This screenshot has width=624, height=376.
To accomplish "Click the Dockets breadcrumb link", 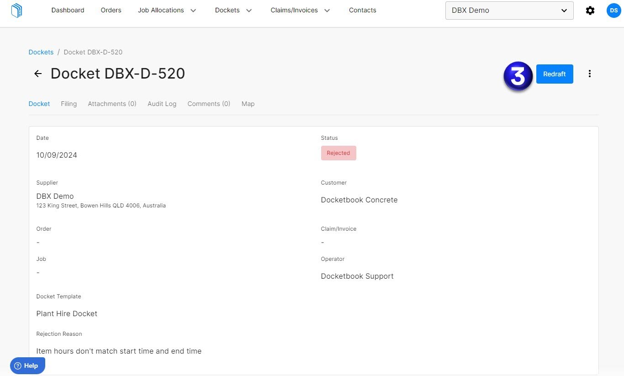I will (41, 52).
